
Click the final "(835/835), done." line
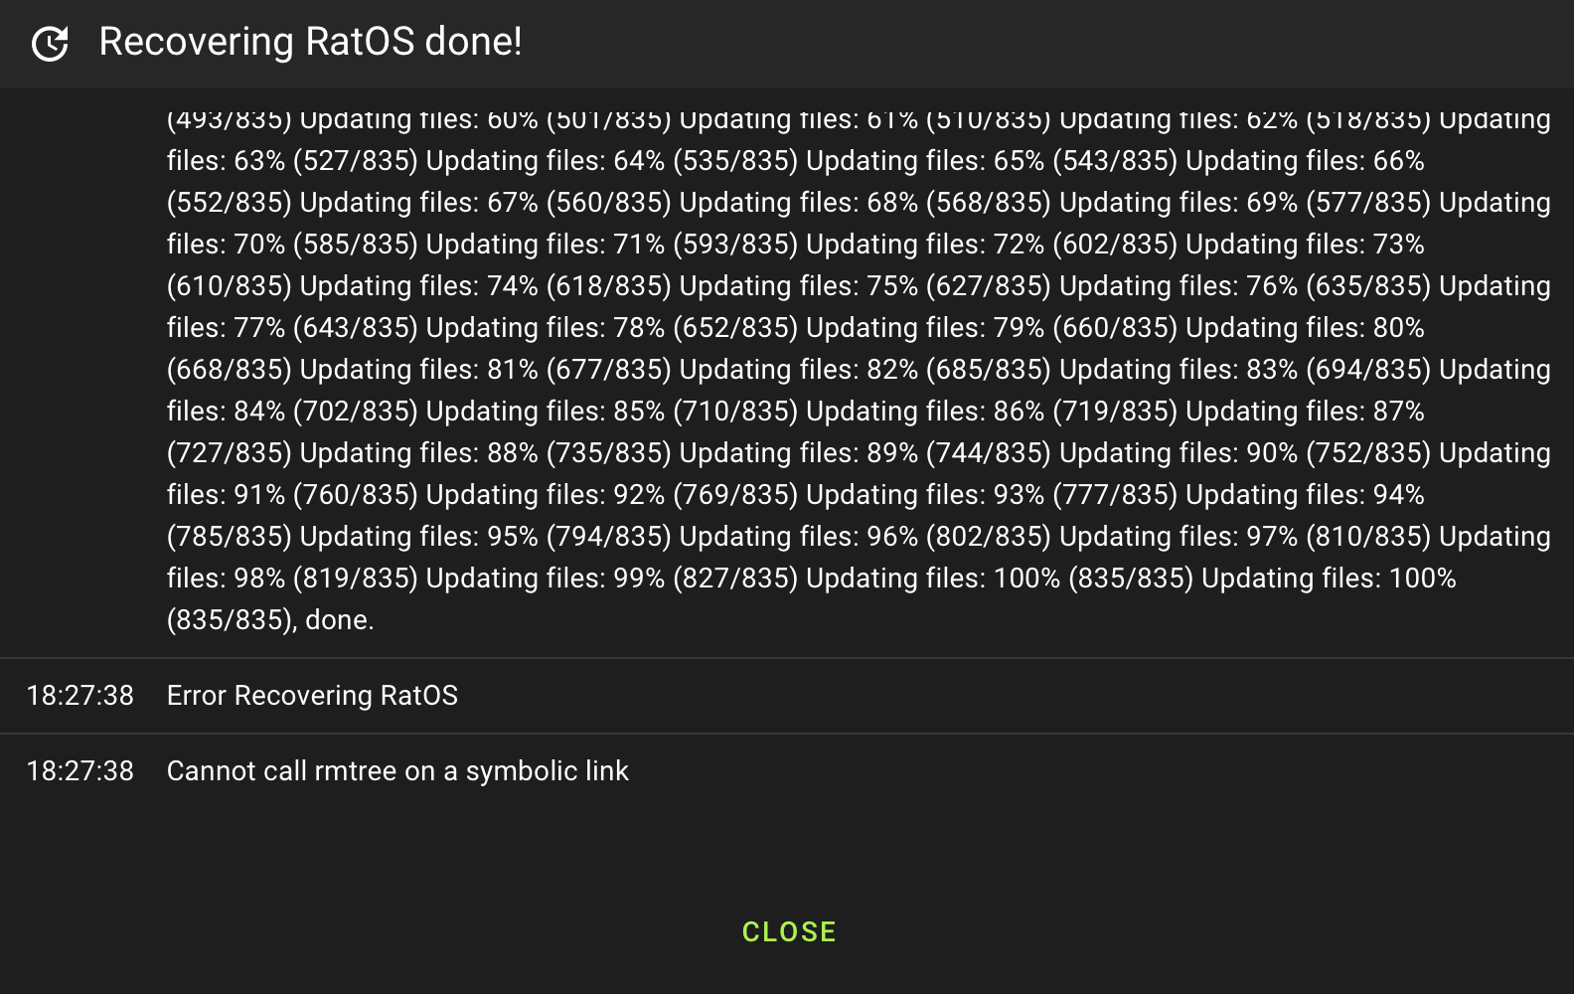(x=270, y=619)
